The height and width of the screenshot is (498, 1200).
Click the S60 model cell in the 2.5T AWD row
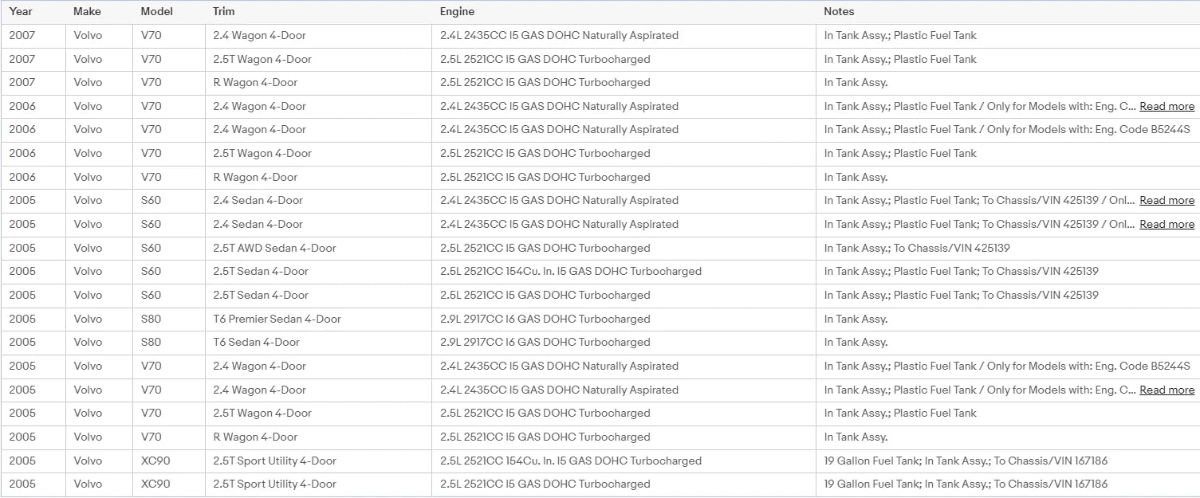pos(169,248)
